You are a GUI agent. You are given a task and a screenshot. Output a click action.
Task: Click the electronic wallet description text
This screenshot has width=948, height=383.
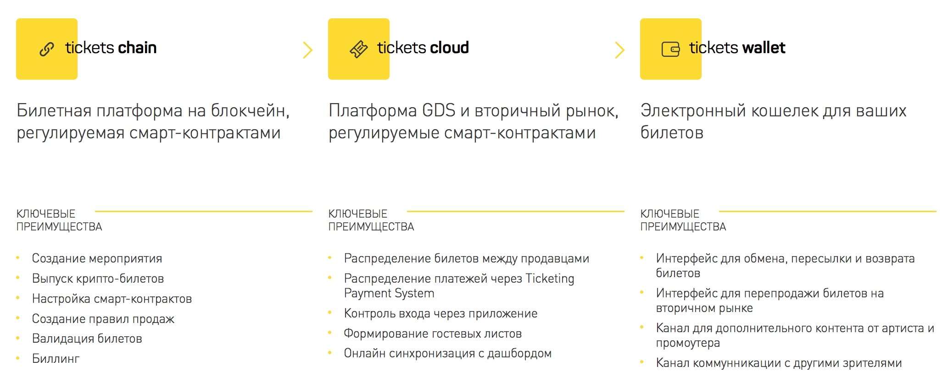[x=773, y=121]
